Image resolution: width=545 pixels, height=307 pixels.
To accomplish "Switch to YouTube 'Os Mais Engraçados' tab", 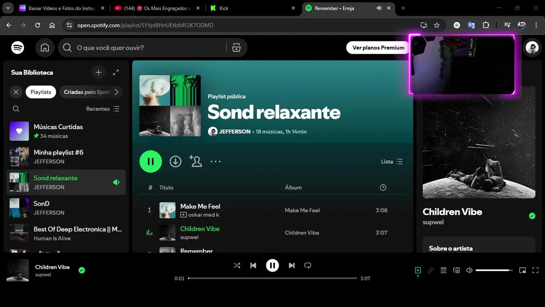I will 158,8.
